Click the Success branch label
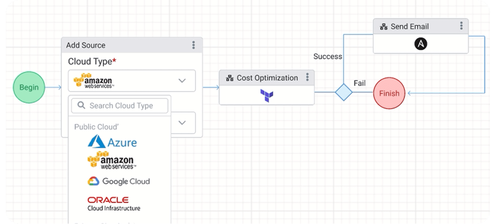The width and height of the screenshot is (495, 224). 328,56
